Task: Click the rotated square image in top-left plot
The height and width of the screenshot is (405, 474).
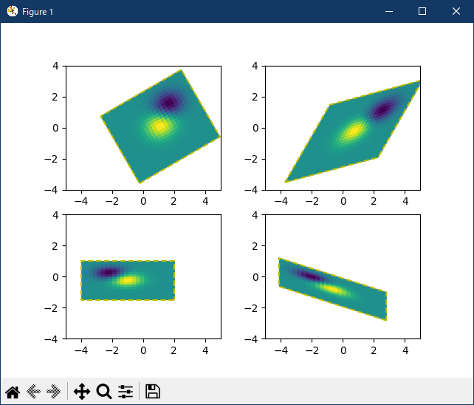Action: [160, 126]
